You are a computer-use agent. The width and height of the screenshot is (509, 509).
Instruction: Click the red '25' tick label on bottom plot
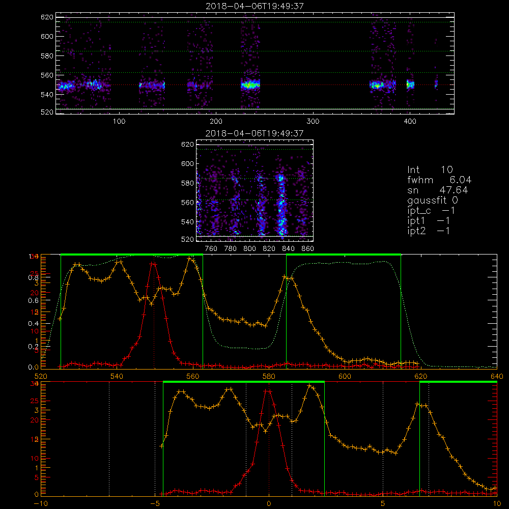[x=35, y=401]
